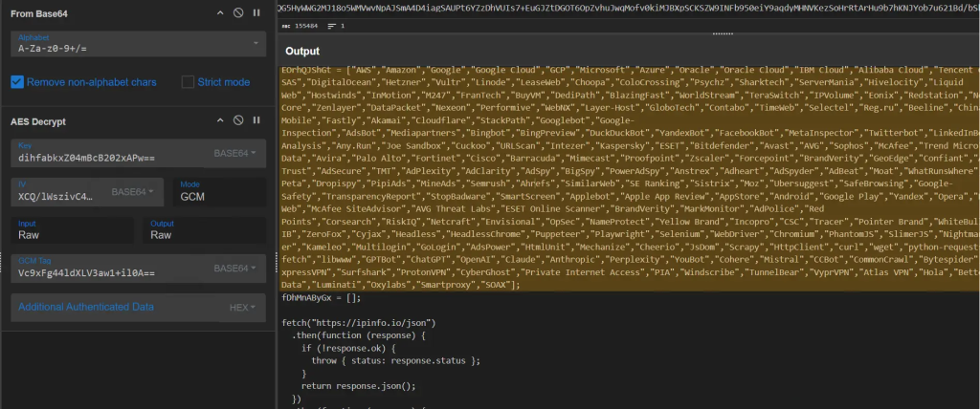Click the fDhMnAByGx empty array line

[x=322, y=298]
